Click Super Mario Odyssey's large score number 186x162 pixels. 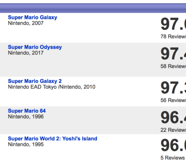point(173,54)
